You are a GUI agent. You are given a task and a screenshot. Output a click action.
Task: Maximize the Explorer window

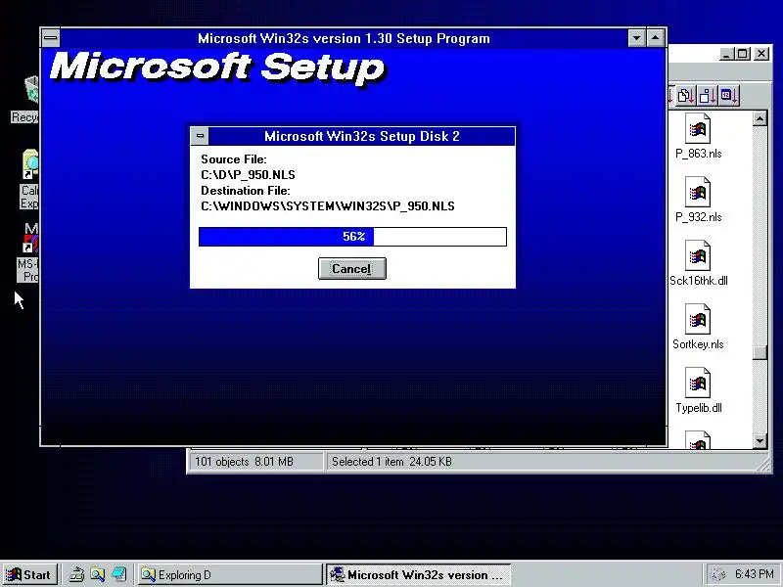[743, 54]
